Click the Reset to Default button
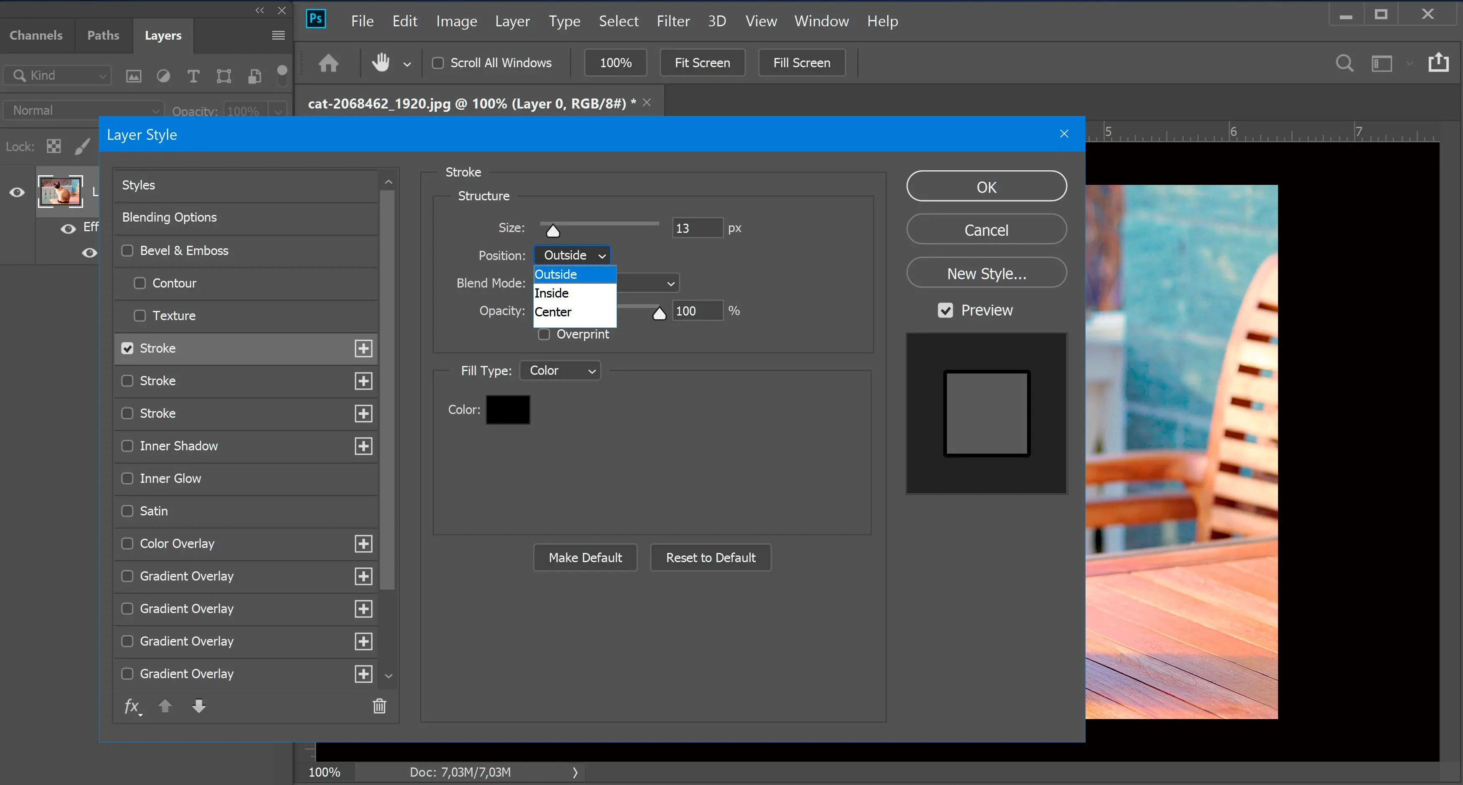This screenshot has width=1463, height=785. (x=711, y=557)
